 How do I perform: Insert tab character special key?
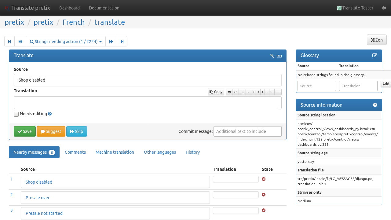point(229,92)
